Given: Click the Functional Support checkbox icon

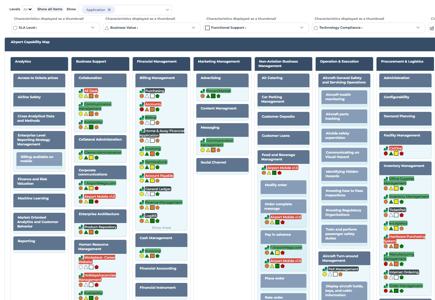Looking at the screenshot, I should (208, 27).
